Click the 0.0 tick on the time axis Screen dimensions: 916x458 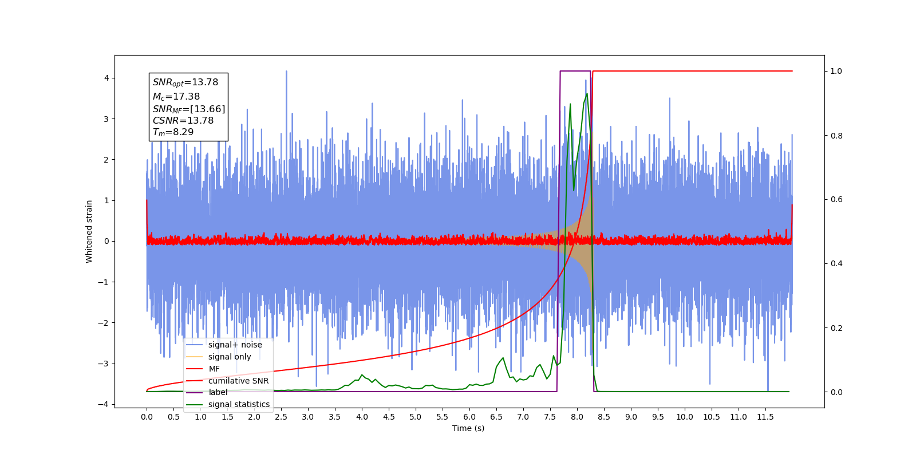tap(147, 417)
